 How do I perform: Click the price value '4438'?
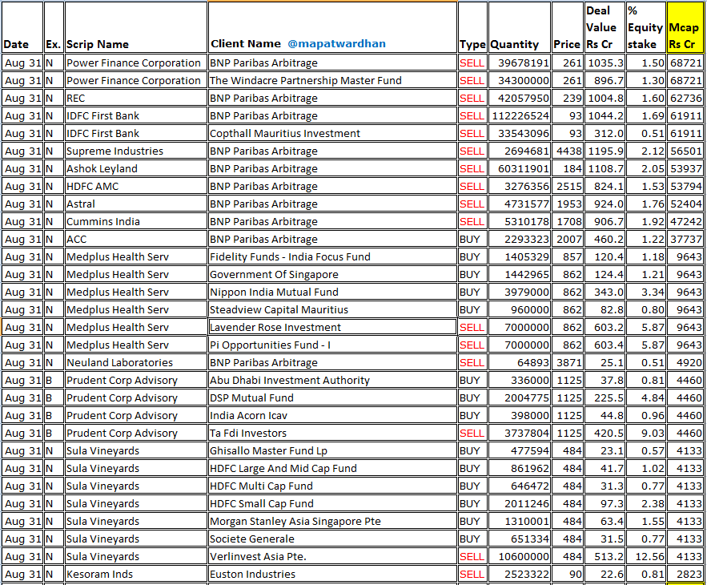coord(569,151)
